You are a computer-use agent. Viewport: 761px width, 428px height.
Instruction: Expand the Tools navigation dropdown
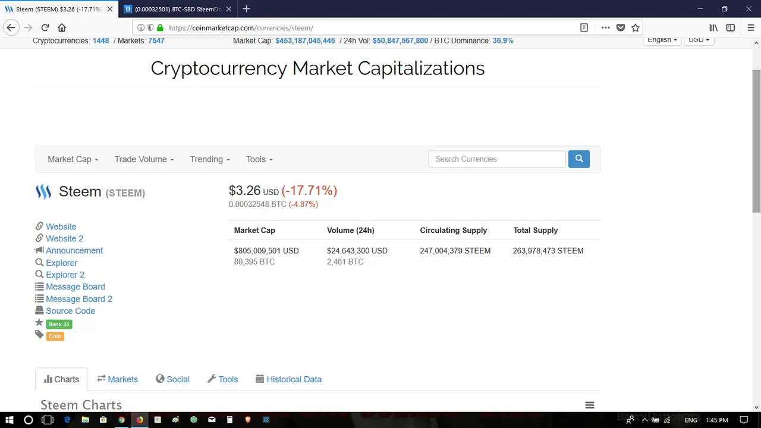click(x=259, y=159)
